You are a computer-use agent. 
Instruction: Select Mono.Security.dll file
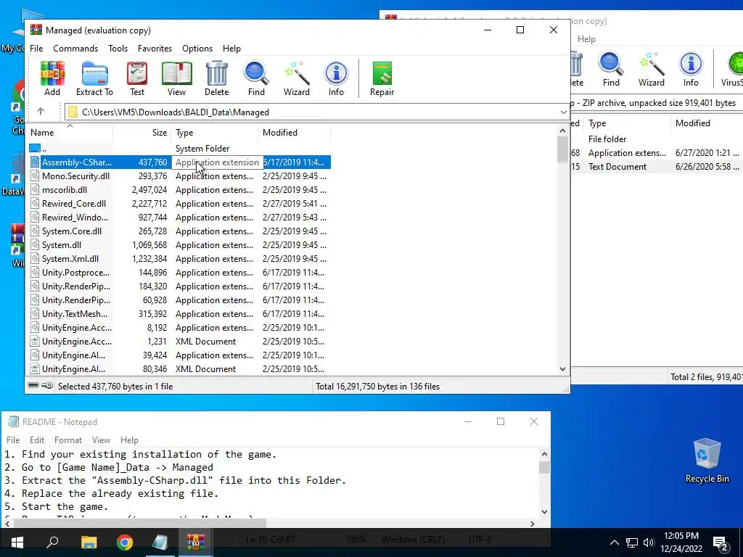tap(179, 176)
